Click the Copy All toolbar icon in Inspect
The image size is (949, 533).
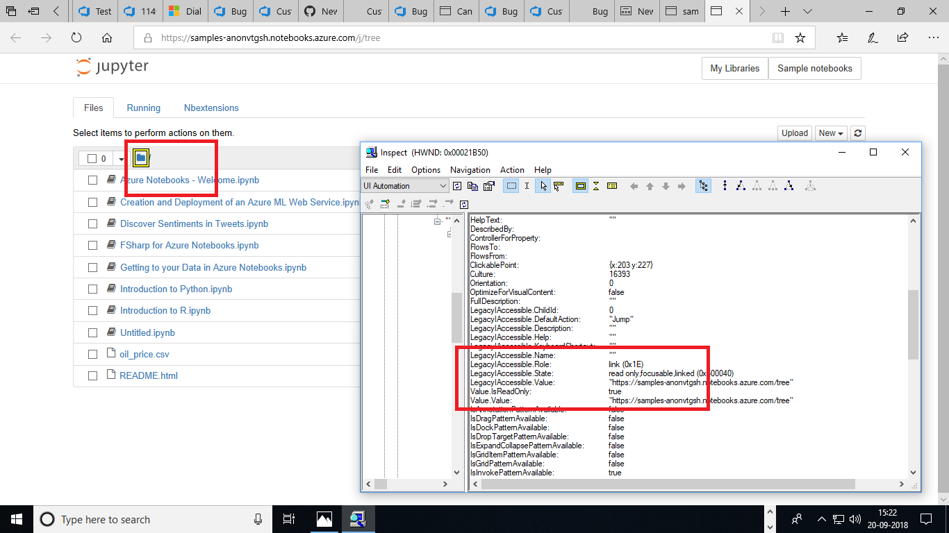pyautogui.click(x=473, y=185)
